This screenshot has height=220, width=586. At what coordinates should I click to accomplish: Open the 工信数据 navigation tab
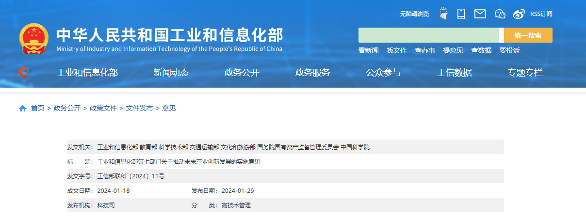pyautogui.click(x=454, y=73)
